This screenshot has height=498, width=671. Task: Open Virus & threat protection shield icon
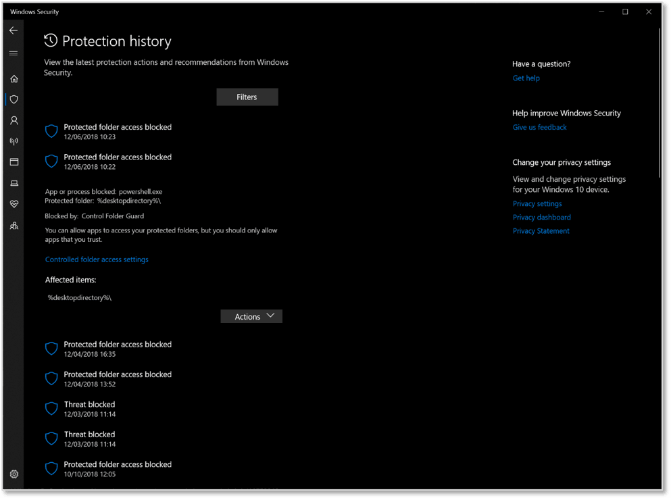tap(14, 99)
